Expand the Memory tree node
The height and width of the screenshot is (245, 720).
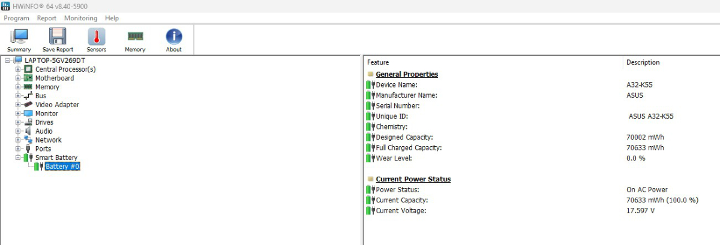18,87
